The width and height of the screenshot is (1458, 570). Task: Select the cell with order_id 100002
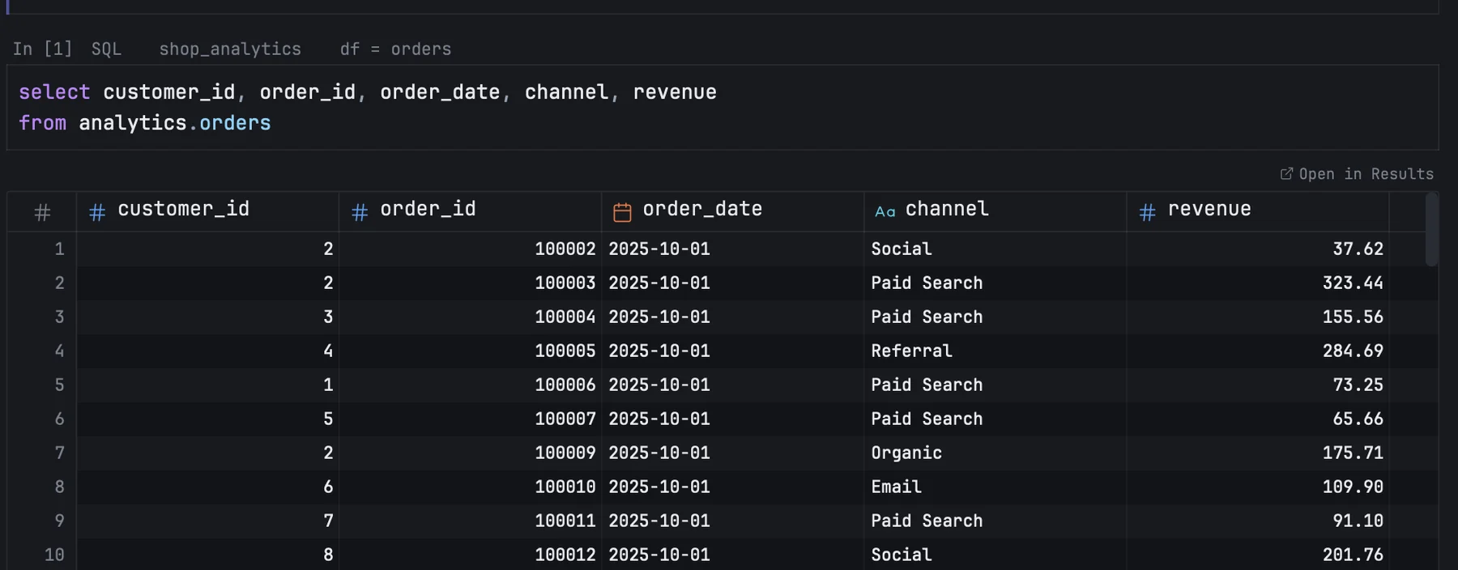470,249
